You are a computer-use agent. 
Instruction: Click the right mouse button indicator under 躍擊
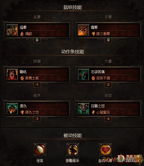(108, 40)
